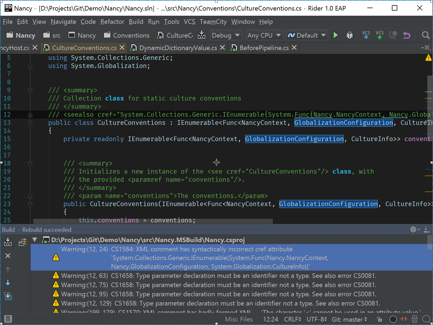Click the src breadcrumb in the navigation bar
The width and height of the screenshot is (433, 325).
point(52,35)
